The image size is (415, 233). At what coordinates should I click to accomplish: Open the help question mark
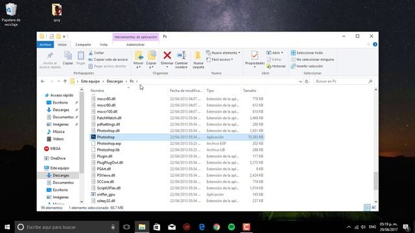coord(375,45)
